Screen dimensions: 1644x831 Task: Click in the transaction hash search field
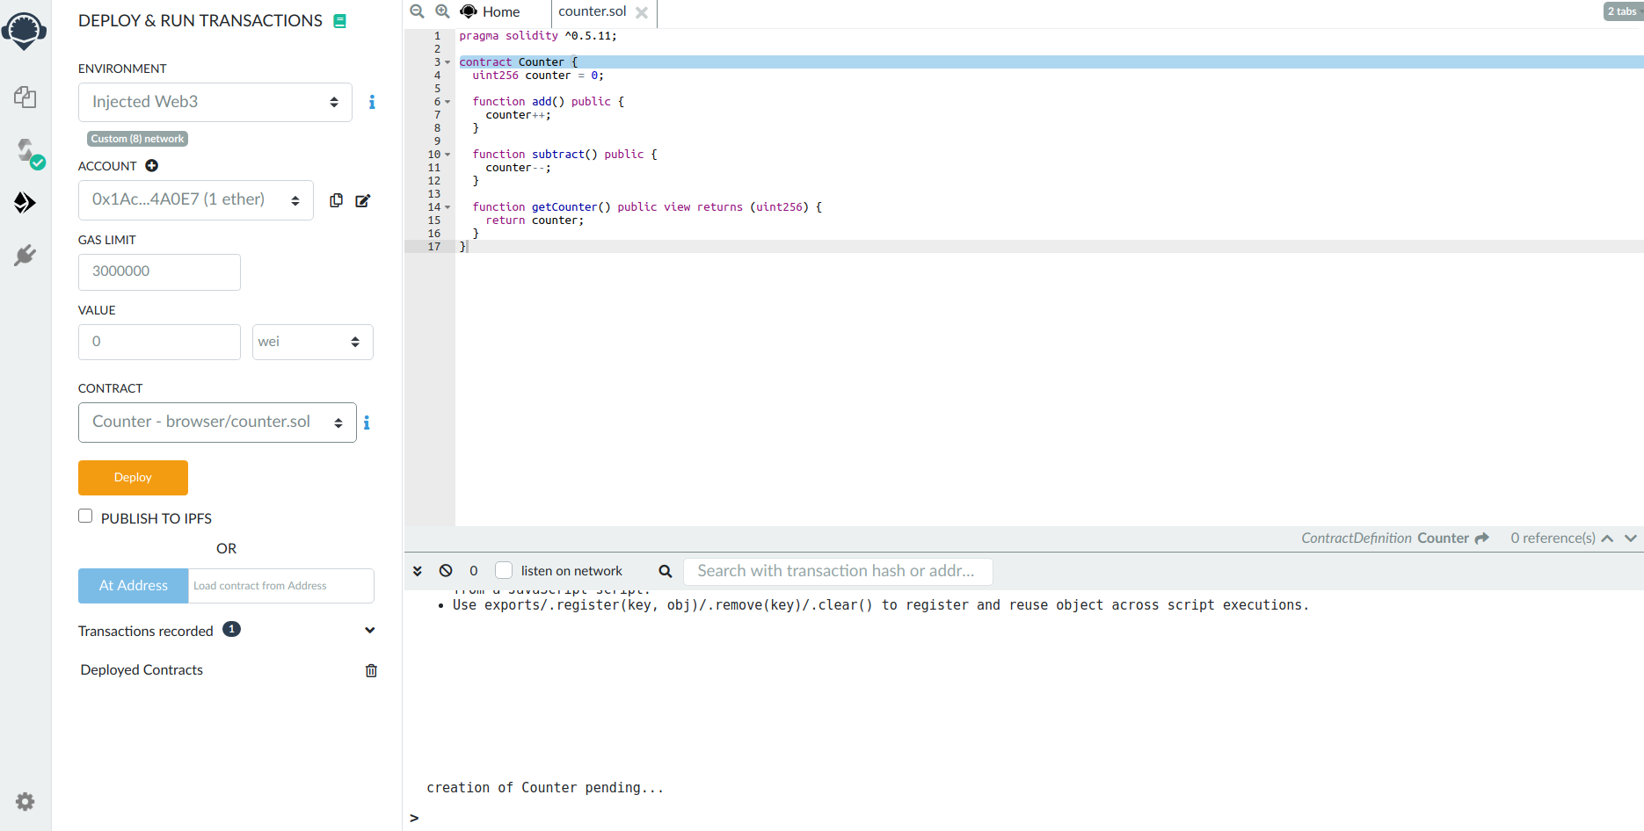pos(837,570)
